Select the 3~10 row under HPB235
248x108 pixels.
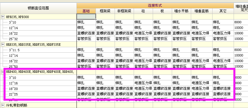pos(38,22)
